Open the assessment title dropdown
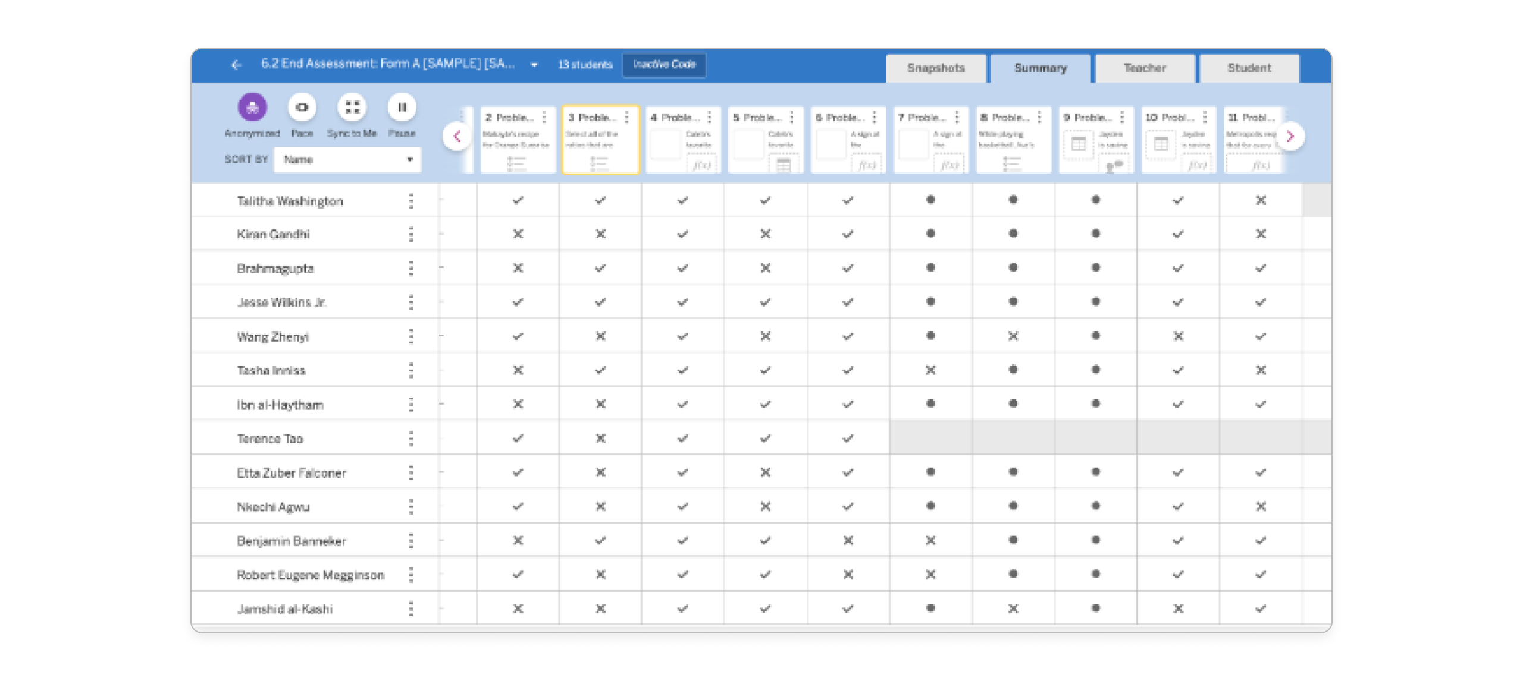Image resolution: width=1523 pixels, height=681 pixels. click(x=534, y=65)
